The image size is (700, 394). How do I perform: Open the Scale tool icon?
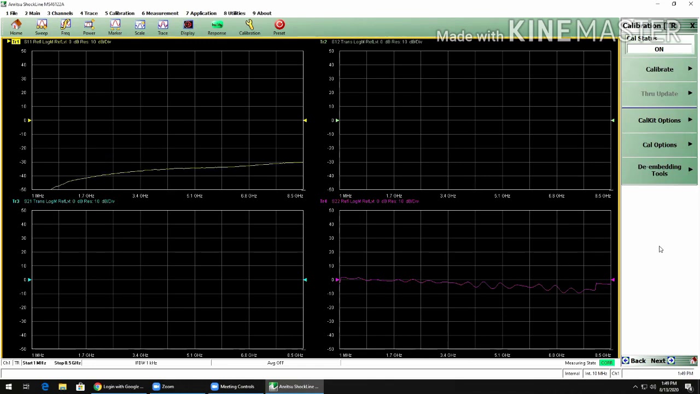pos(140,27)
